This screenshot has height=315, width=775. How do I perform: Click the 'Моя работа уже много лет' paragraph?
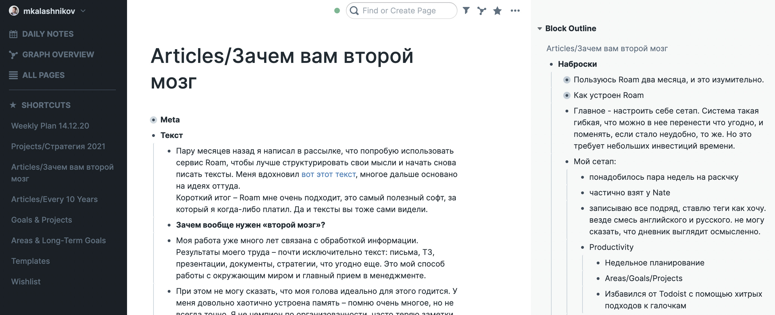tap(310, 258)
